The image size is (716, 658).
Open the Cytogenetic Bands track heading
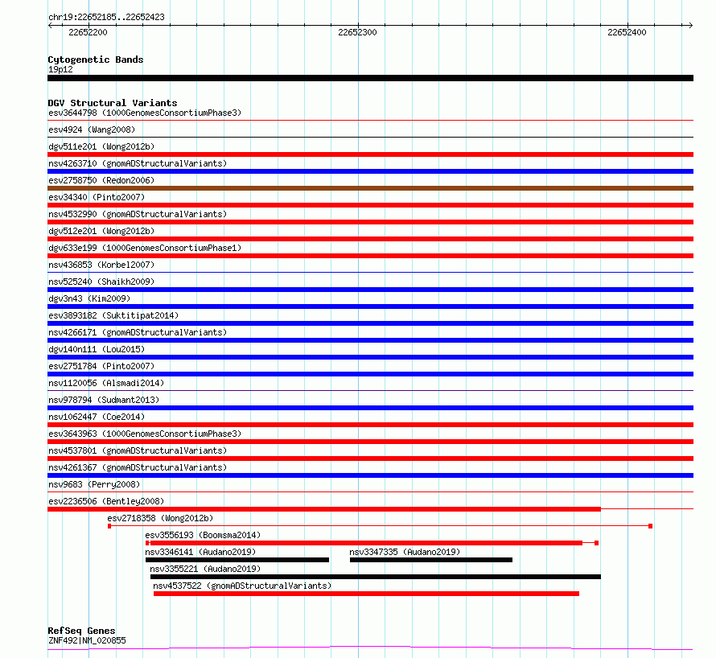(x=96, y=60)
